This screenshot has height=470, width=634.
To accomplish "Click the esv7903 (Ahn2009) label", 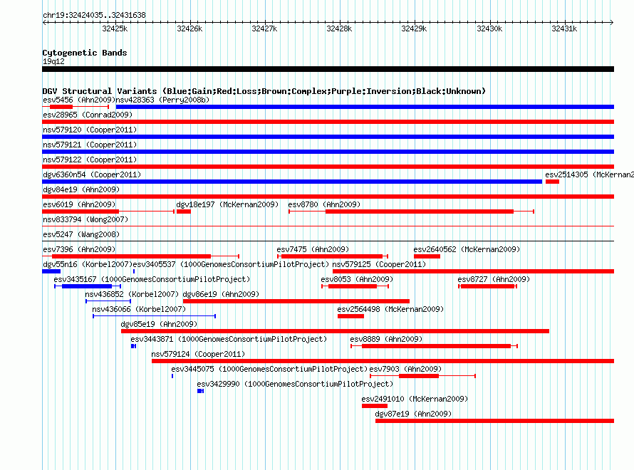I will tap(405, 369).
